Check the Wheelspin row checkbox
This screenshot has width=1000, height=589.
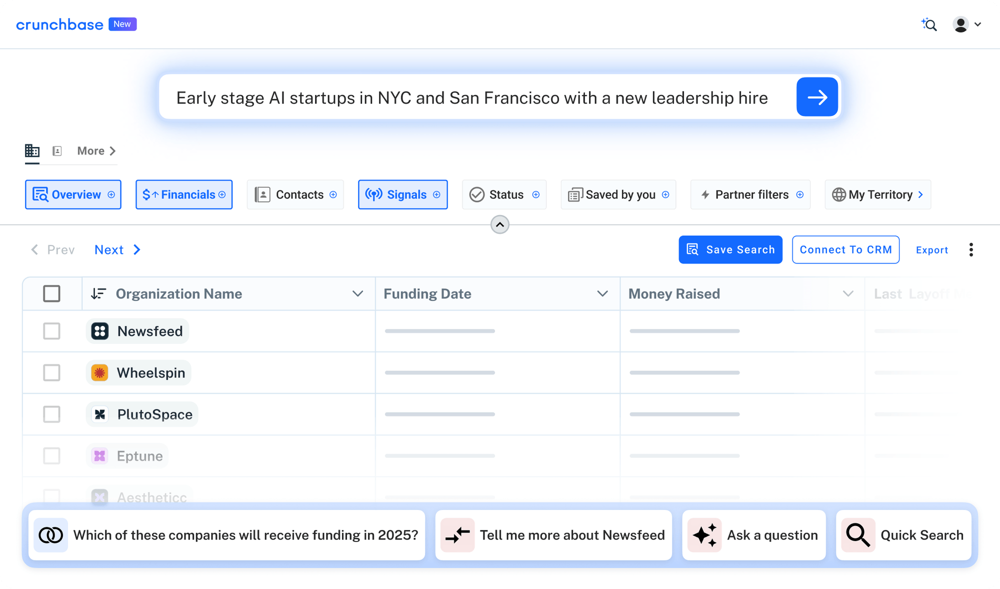(52, 372)
